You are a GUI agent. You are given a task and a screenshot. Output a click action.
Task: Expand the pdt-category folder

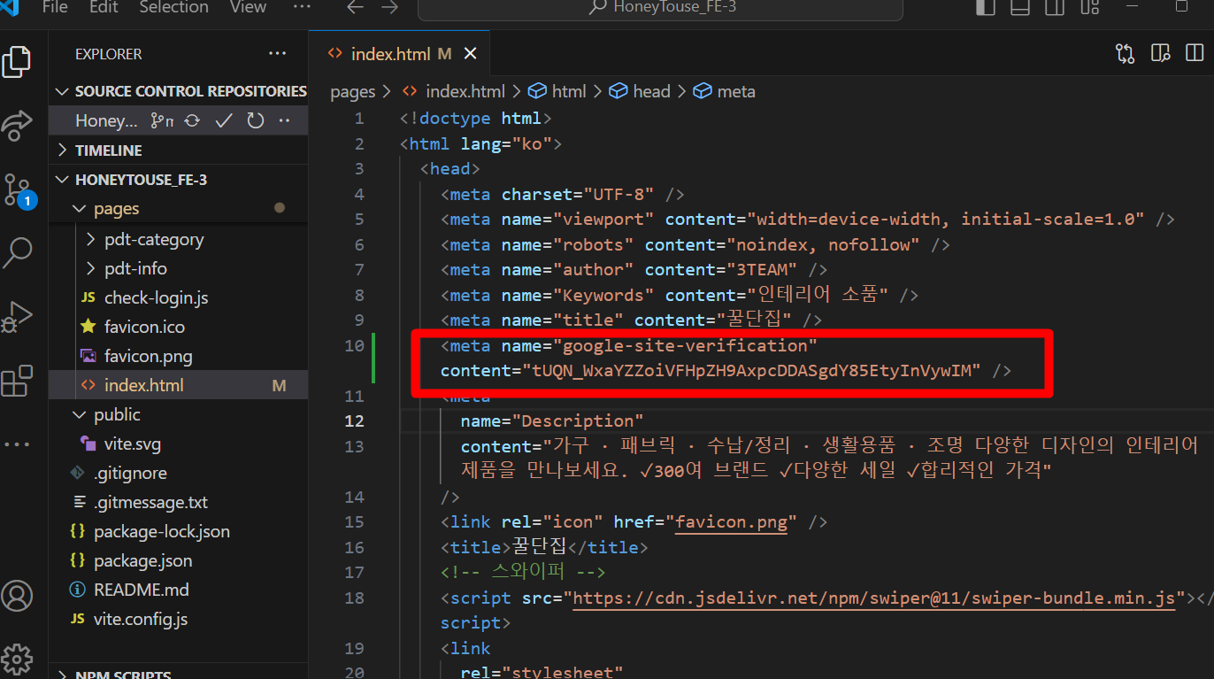(179, 239)
